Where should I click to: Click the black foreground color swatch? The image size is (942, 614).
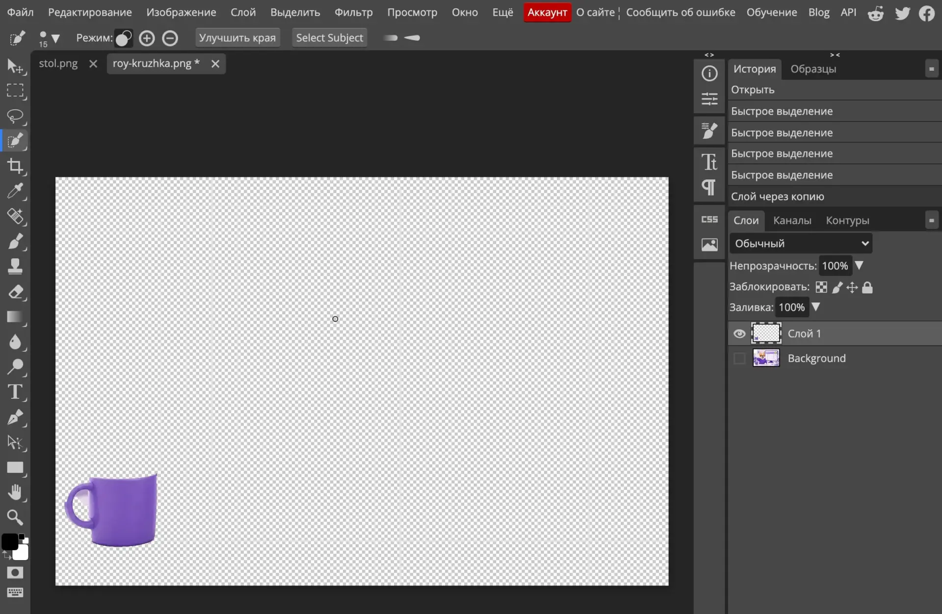10,542
